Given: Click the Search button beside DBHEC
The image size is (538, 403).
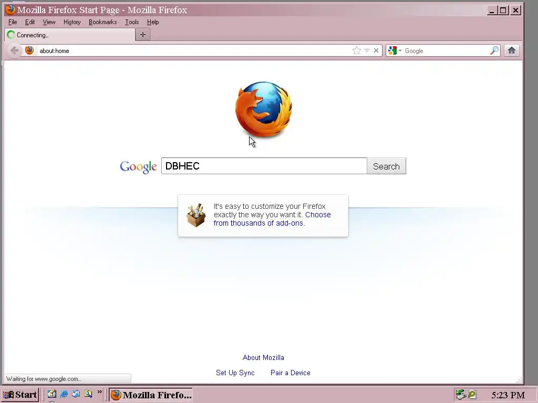Looking at the screenshot, I should [x=386, y=166].
